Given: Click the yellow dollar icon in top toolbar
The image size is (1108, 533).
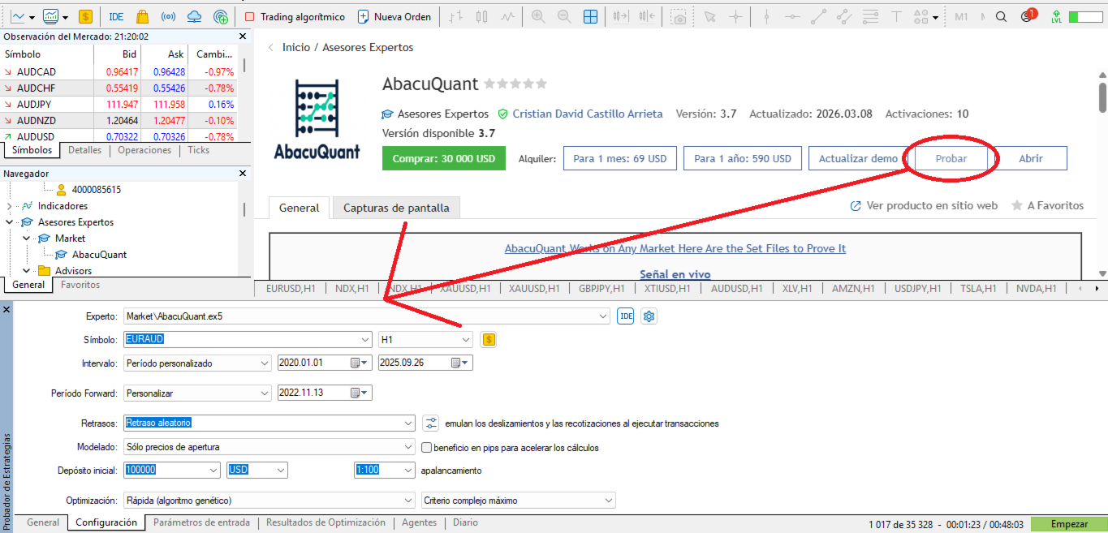Looking at the screenshot, I should 85,16.
